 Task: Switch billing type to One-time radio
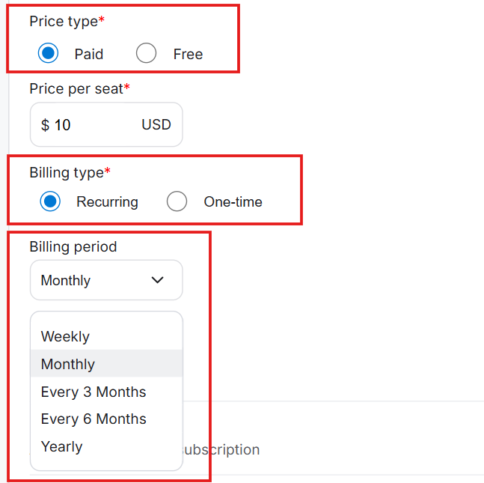(177, 201)
